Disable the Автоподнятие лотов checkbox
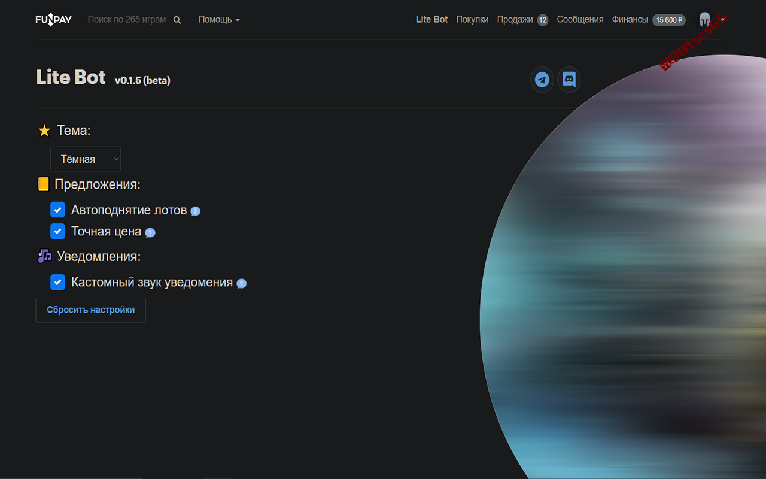 click(x=57, y=210)
